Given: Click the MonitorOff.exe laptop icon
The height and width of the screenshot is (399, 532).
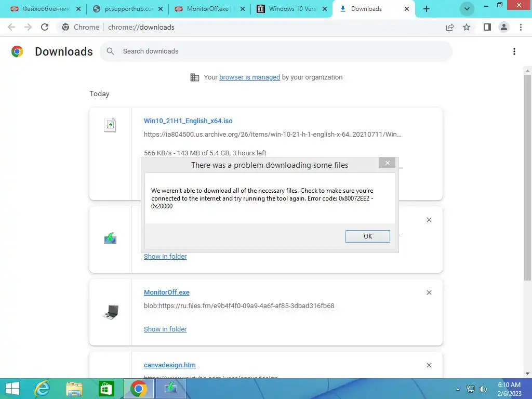Looking at the screenshot, I should click(111, 312).
